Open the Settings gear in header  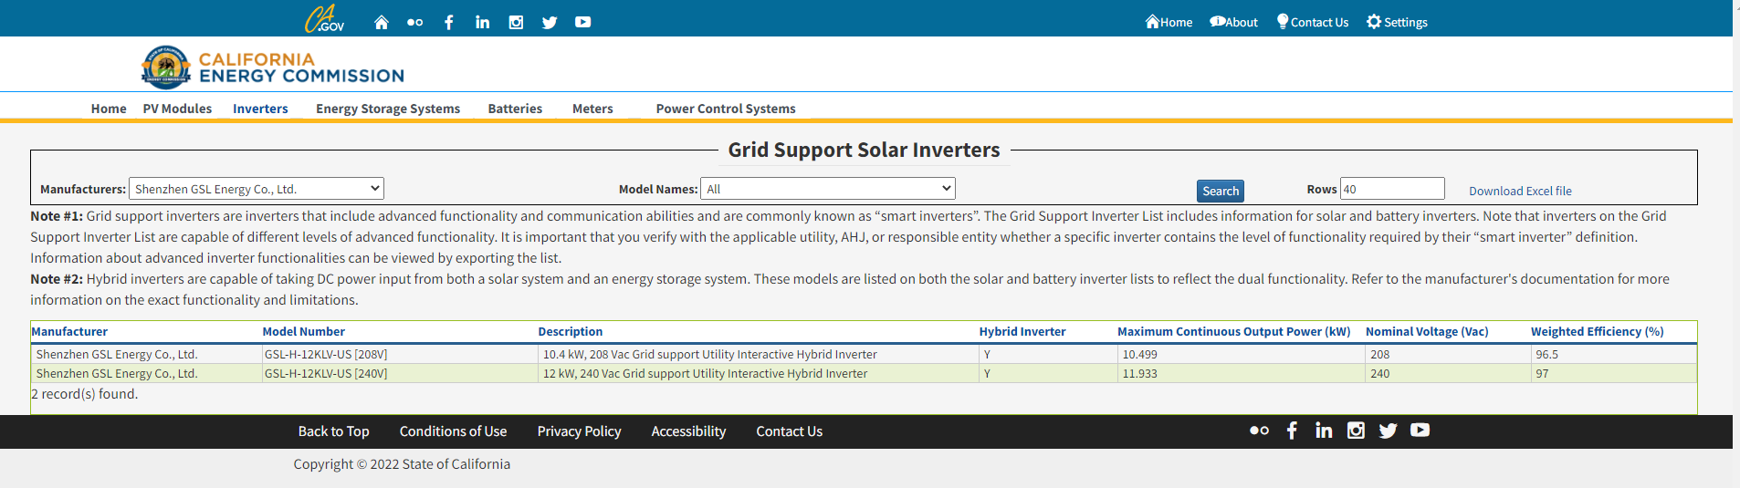(1396, 22)
